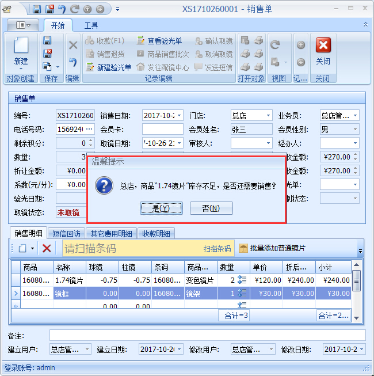Viewport: 374px width, 376px height.
Task: Expand the 业务员 combo box
Action: click(x=354, y=116)
